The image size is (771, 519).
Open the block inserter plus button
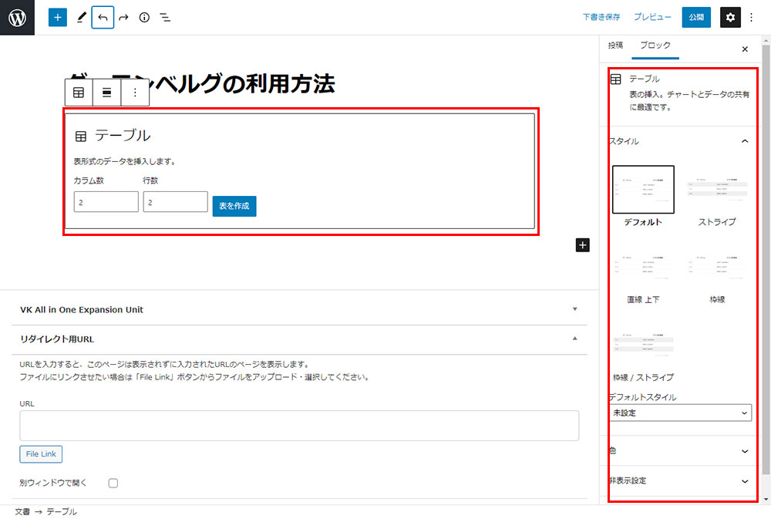click(58, 17)
